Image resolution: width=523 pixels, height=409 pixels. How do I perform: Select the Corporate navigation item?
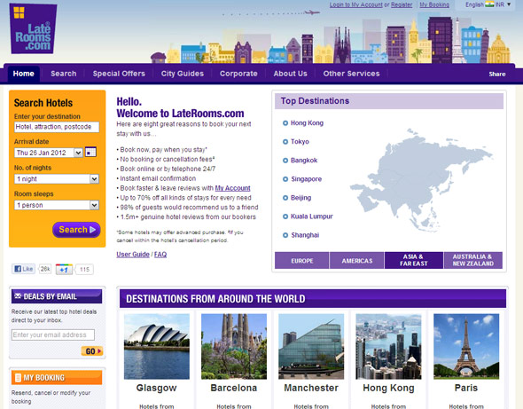238,74
